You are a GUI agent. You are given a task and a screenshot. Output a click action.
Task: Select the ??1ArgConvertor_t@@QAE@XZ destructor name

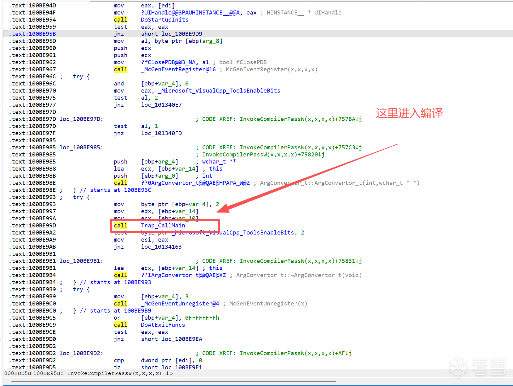tap(183, 275)
